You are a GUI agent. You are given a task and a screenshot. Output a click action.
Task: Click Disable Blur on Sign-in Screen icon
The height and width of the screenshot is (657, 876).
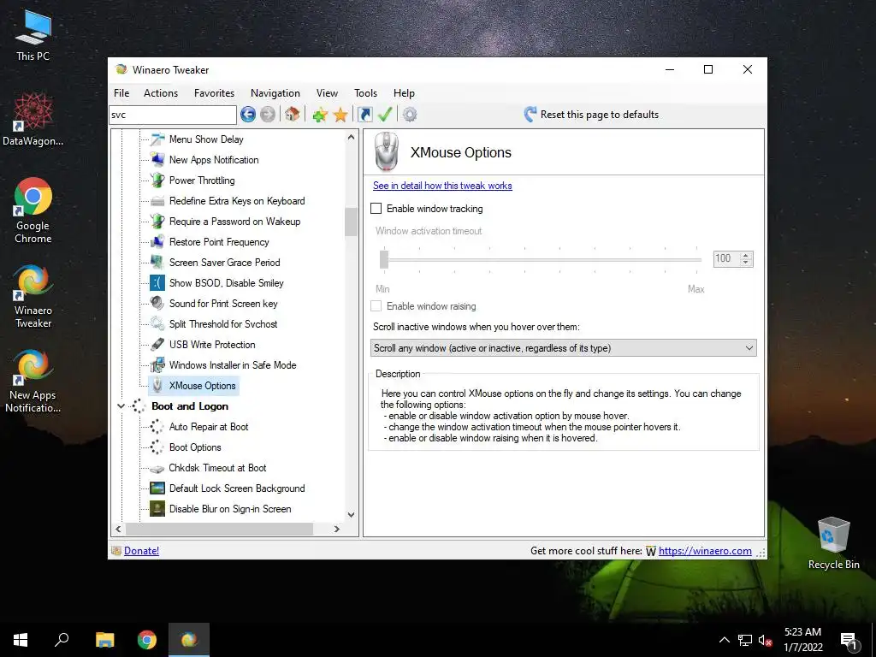[x=157, y=509]
